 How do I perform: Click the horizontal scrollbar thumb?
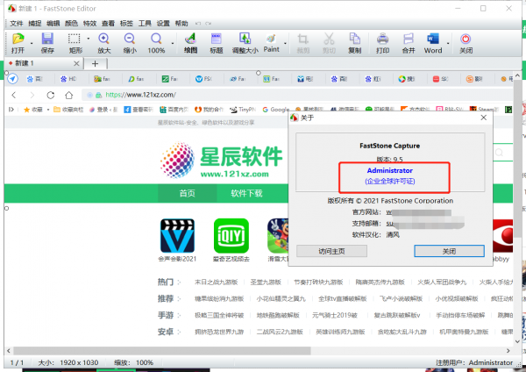162,351
